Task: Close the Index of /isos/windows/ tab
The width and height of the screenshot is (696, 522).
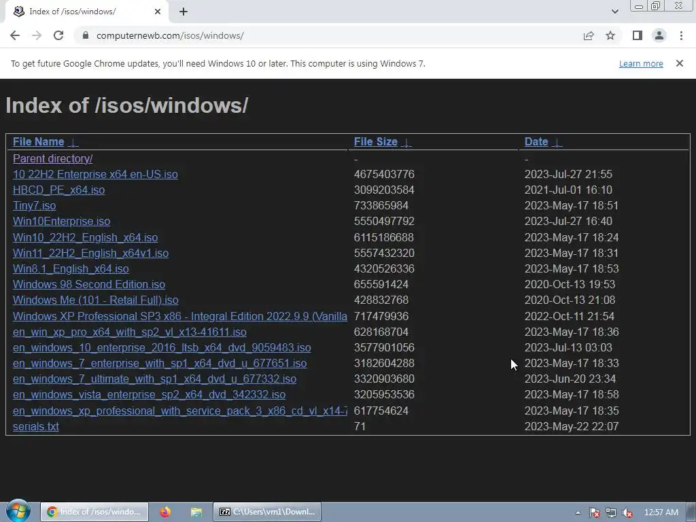Action: 158,12
